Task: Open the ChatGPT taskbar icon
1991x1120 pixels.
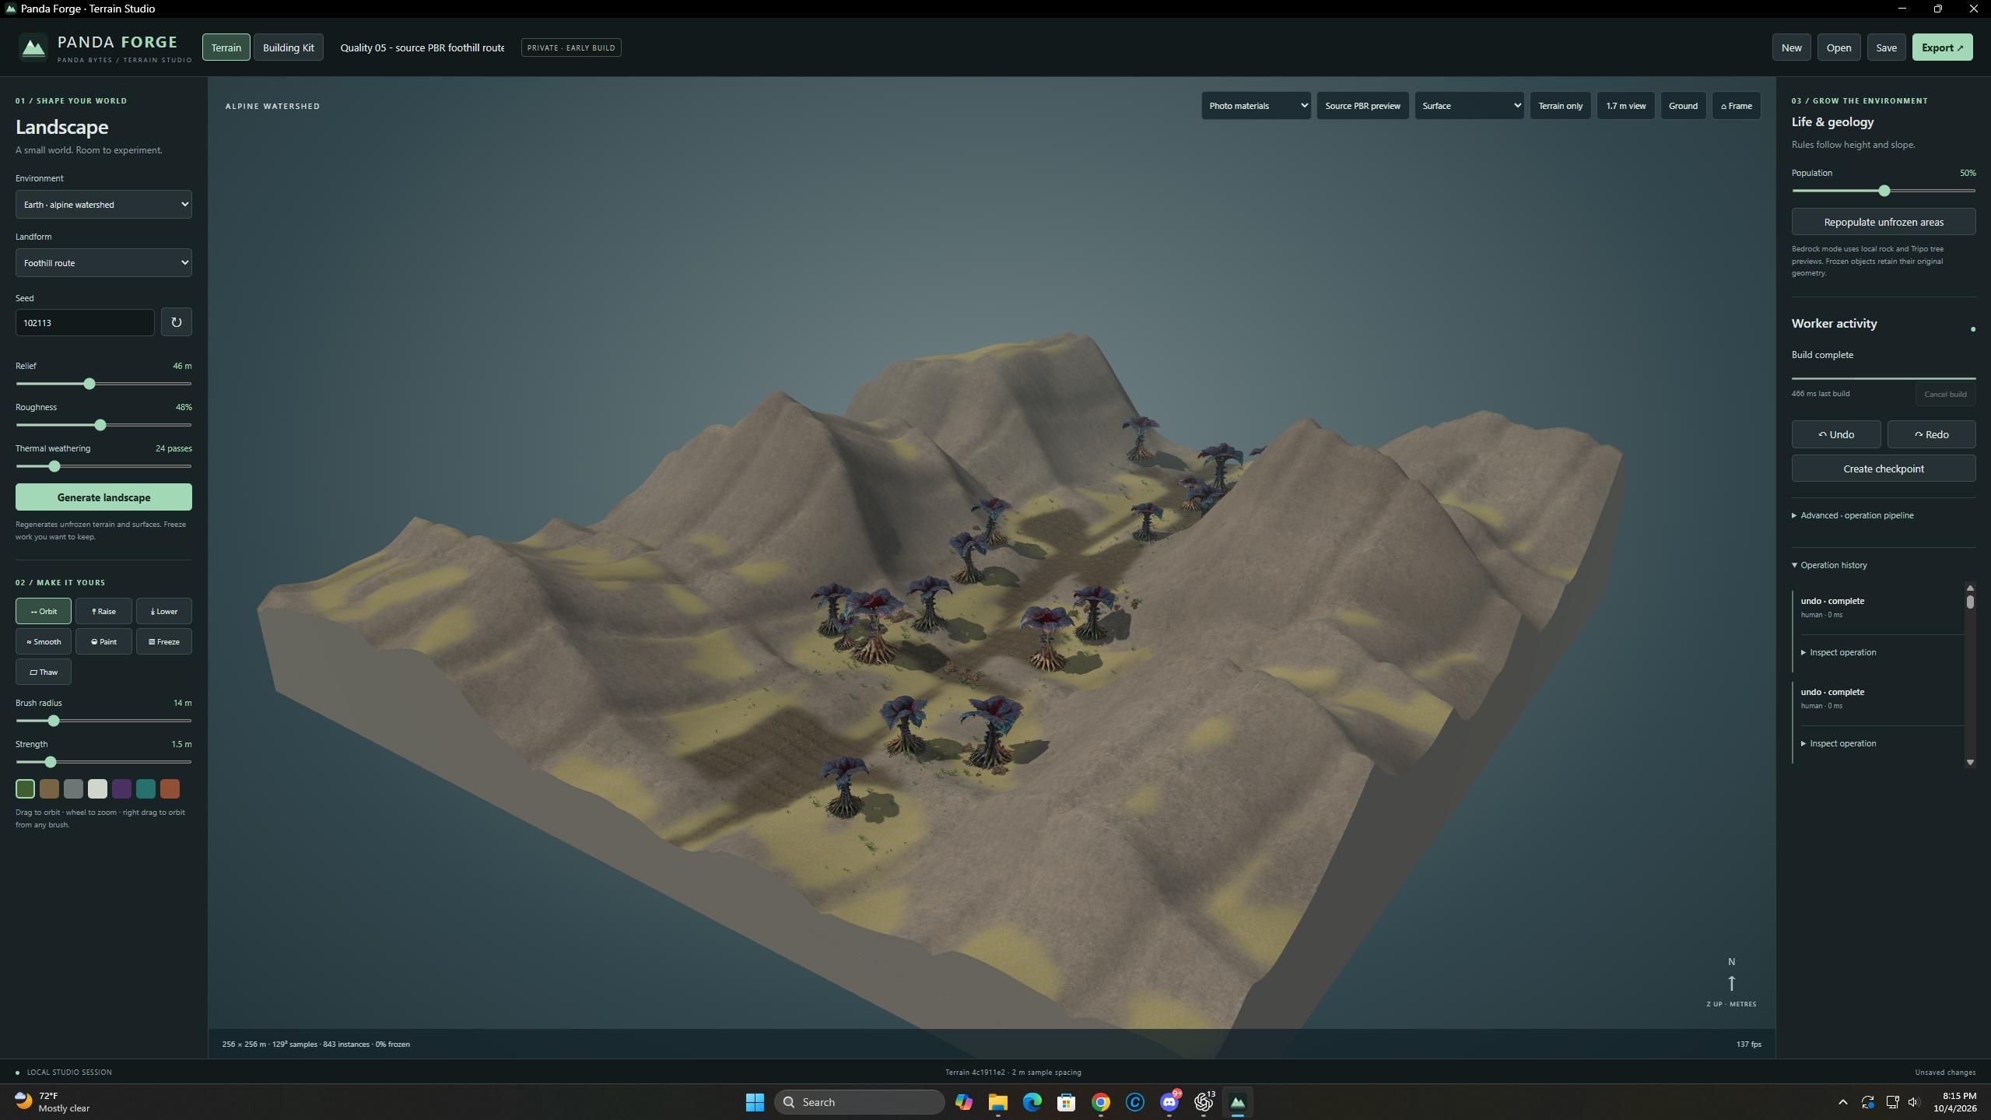Action: point(1204,1102)
